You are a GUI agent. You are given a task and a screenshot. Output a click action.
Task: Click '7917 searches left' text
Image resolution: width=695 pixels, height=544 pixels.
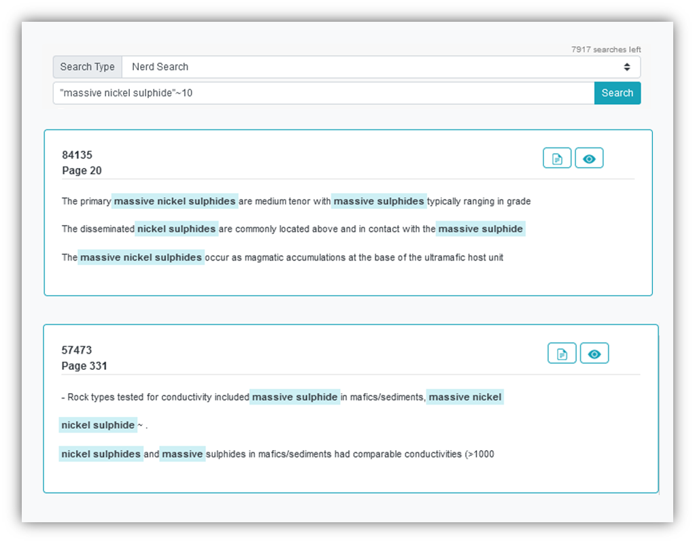pyautogui.click(x=606, y=49)
